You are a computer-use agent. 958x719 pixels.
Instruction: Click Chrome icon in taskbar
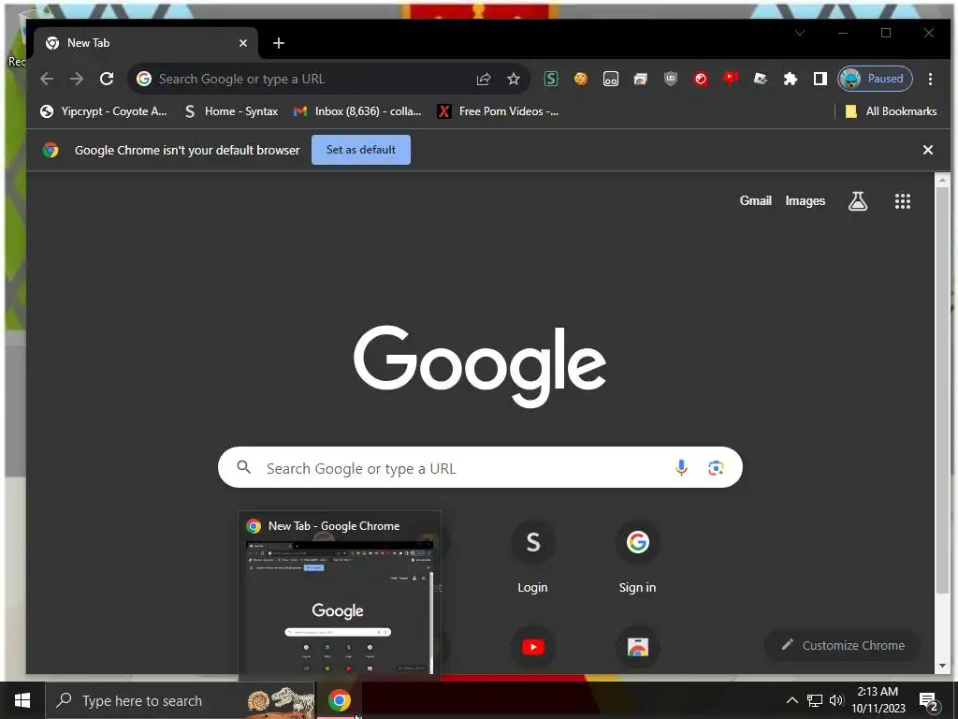(339, 700)
